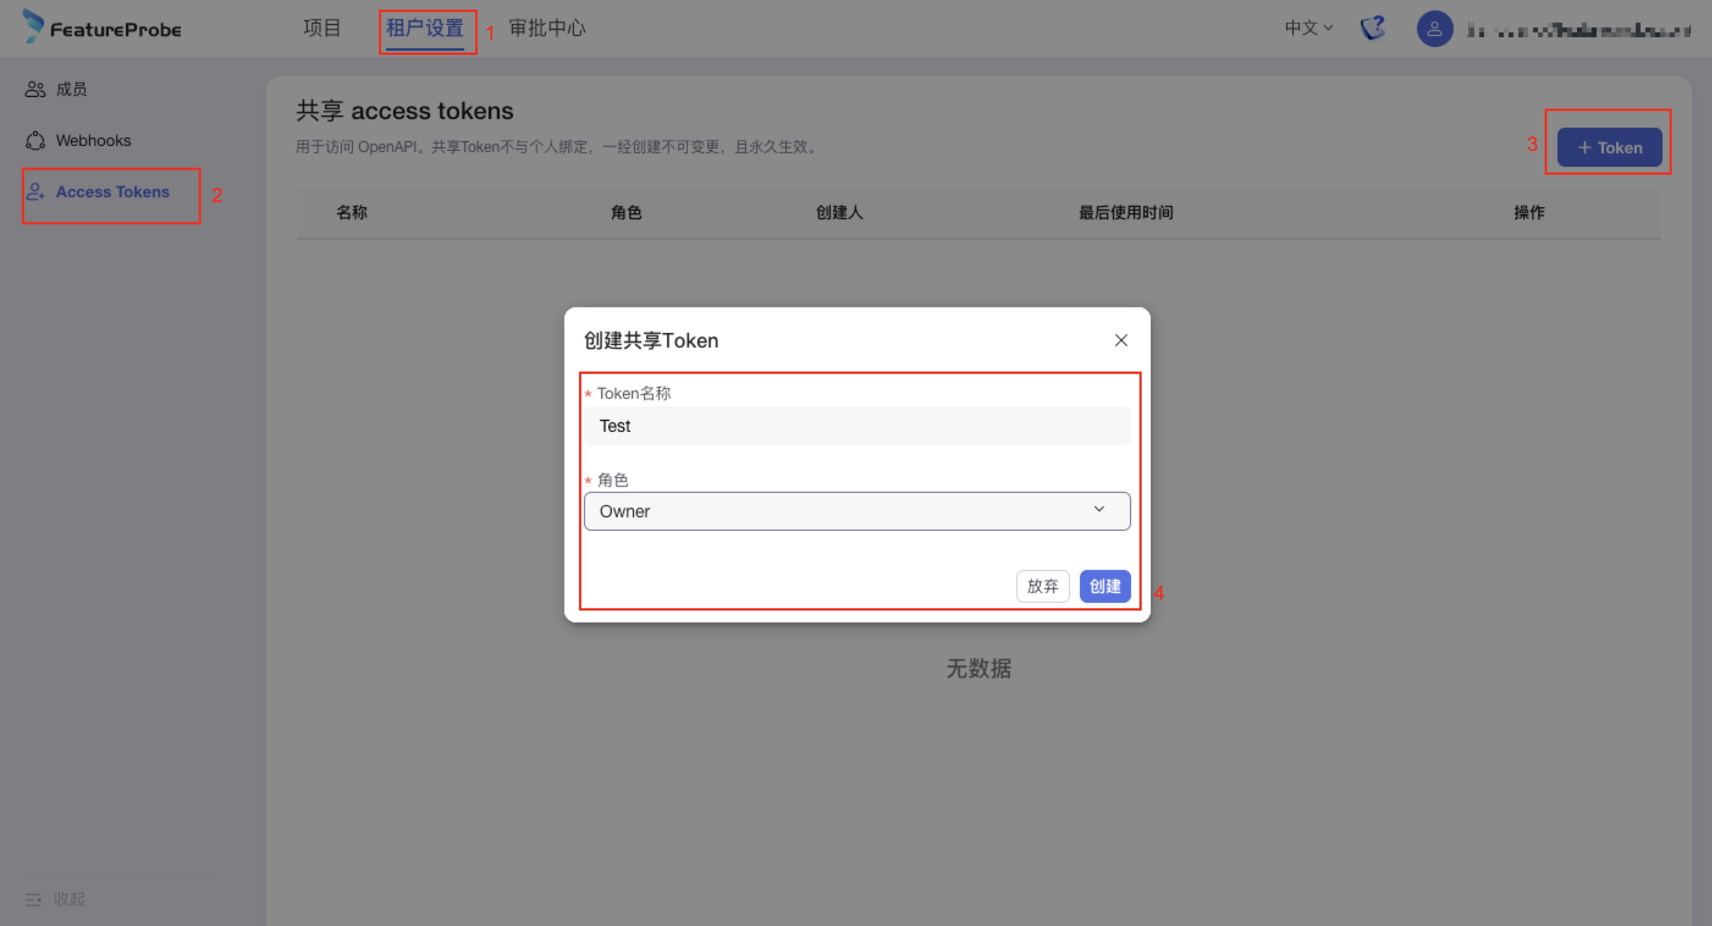Viewport: 1712px width, 926px height.
Task: Click the user avatar icon
Action: (1434, 29)
